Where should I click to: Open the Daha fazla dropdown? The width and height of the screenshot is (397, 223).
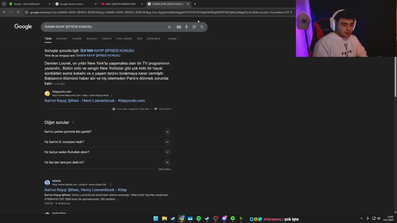tap(154, 39)
